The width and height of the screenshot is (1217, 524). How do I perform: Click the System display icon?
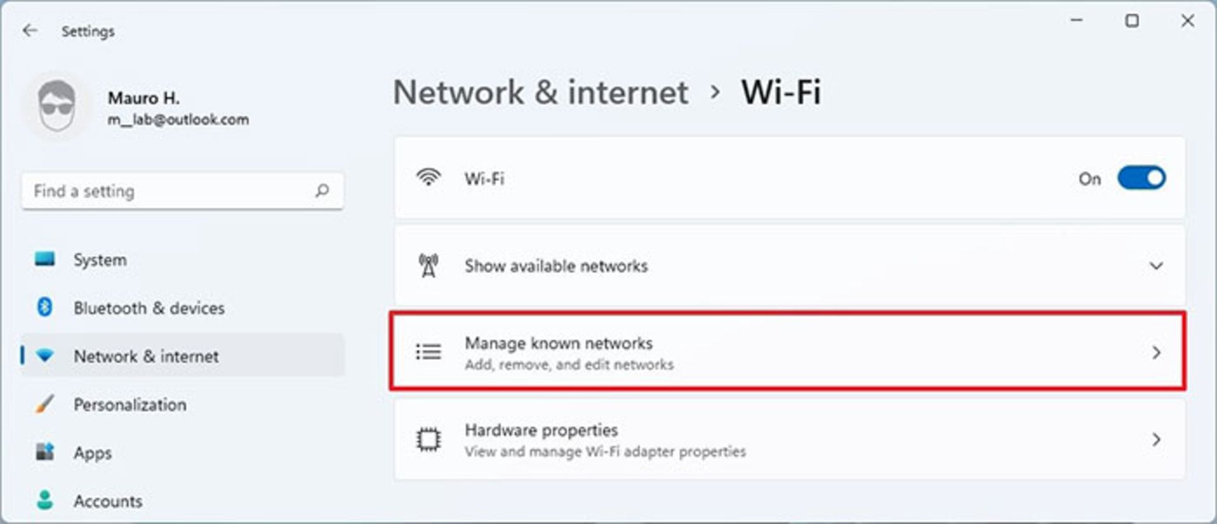point(46,259)
